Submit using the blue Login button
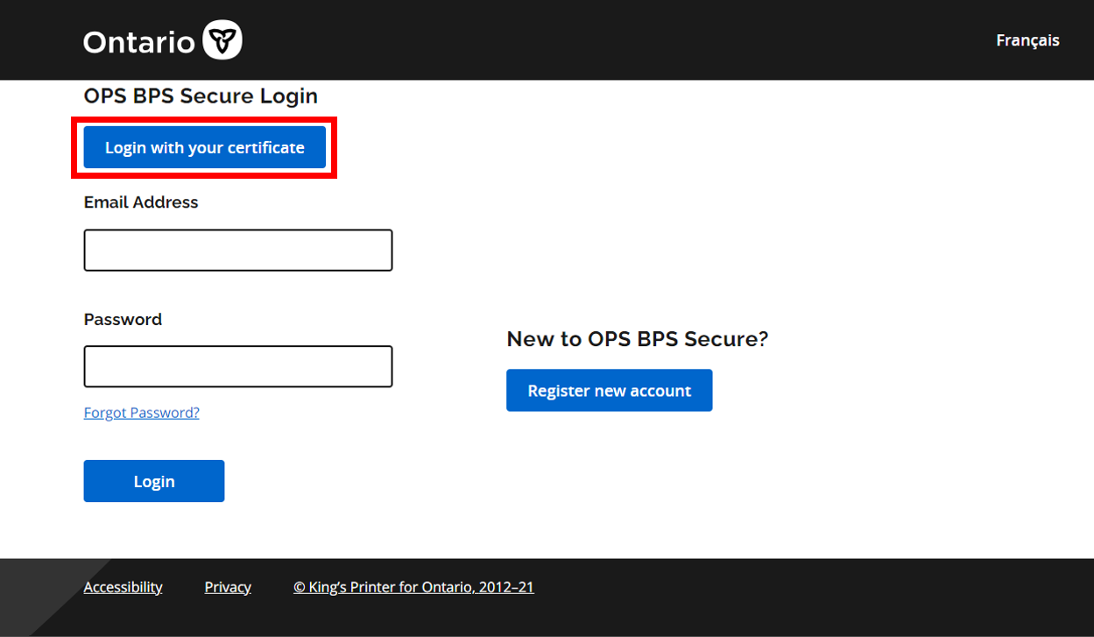Viewport: 1094px width, 637px height. point(154,481)
